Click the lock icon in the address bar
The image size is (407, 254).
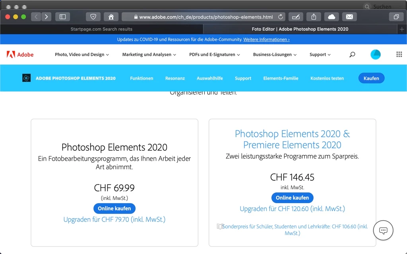pos(136,17)
